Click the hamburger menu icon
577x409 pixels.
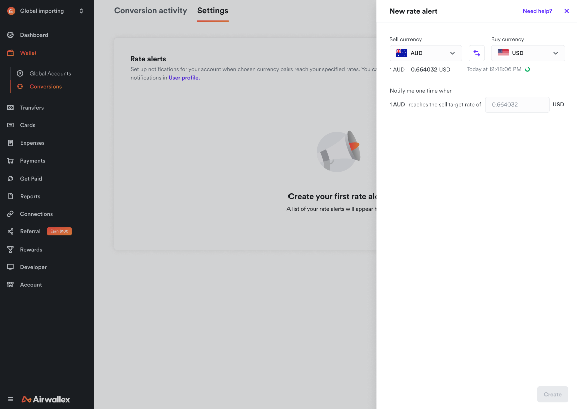[x=10, y=399]
